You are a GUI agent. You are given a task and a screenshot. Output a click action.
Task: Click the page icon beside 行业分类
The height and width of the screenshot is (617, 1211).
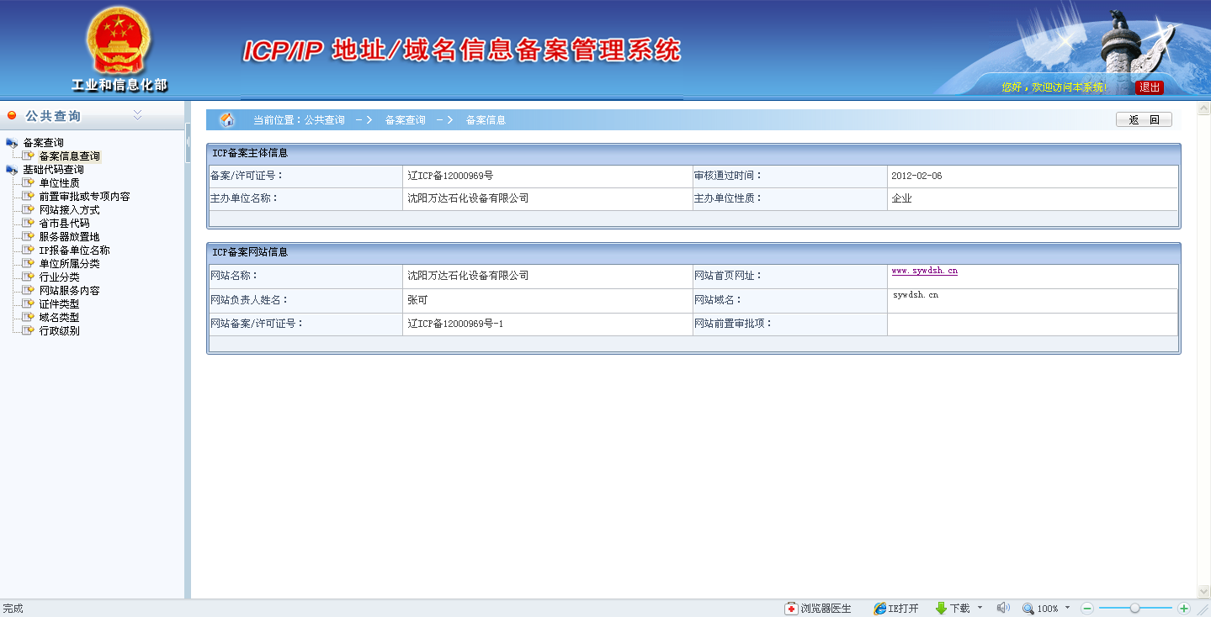[29, 277]
